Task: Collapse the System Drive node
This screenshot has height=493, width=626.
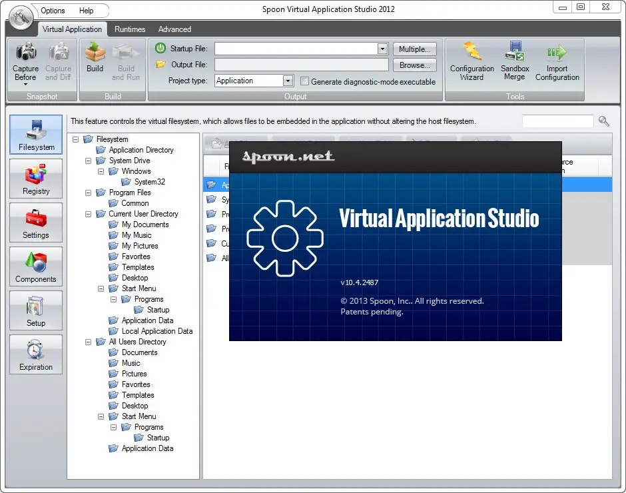Action: click(x=88, y=161)
